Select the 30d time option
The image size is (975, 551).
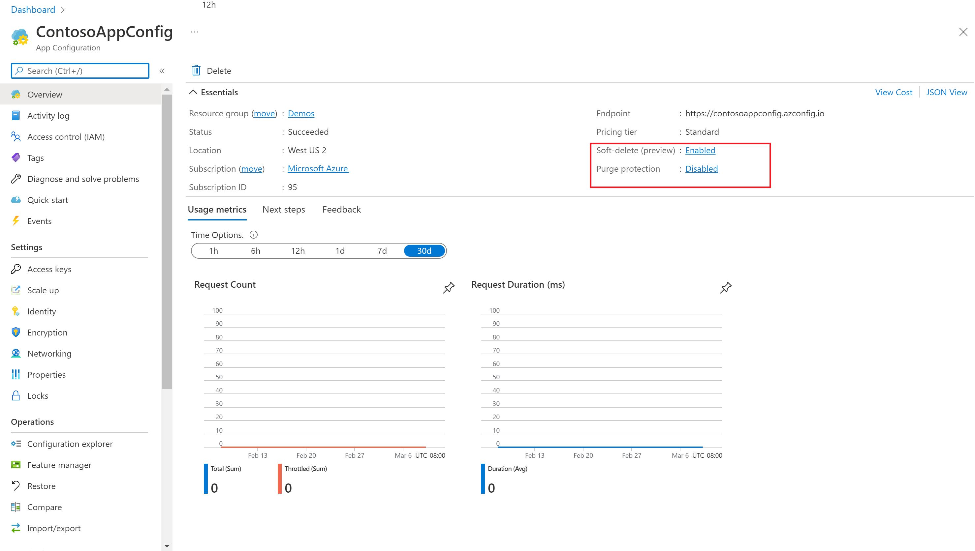424,250
